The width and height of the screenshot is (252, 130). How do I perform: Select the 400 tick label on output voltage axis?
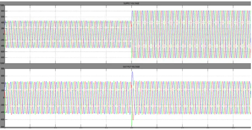tap(3, 83)
